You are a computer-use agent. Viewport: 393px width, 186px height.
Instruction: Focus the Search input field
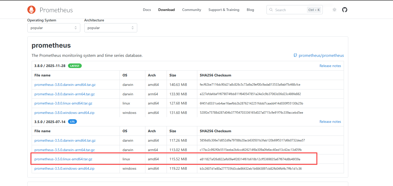tap(289, 10)
